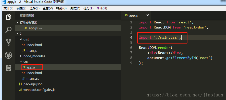Click the 资源管理器 panel title

27,16
